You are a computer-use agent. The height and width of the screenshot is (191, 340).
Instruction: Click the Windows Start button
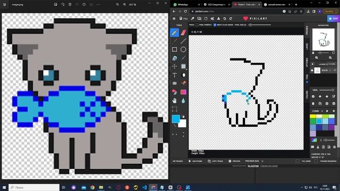click(x=4, y=187)
